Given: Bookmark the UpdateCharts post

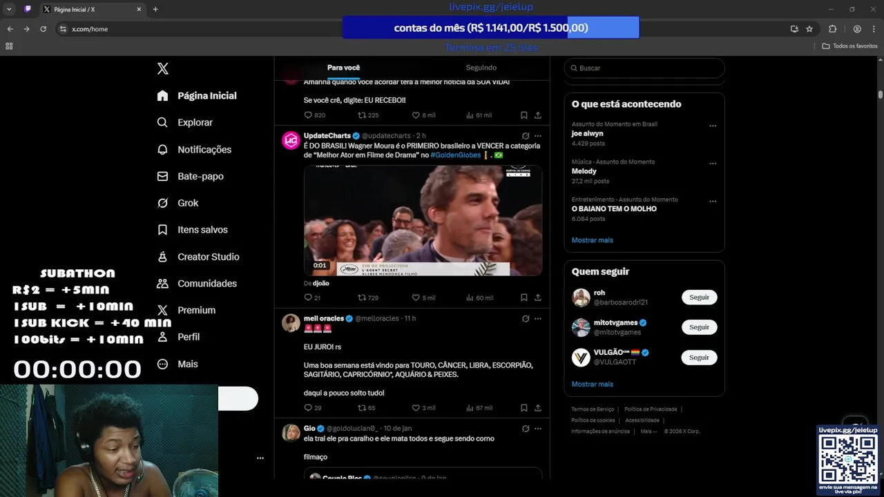Looking at the screenshot, I should coord(524,298).
